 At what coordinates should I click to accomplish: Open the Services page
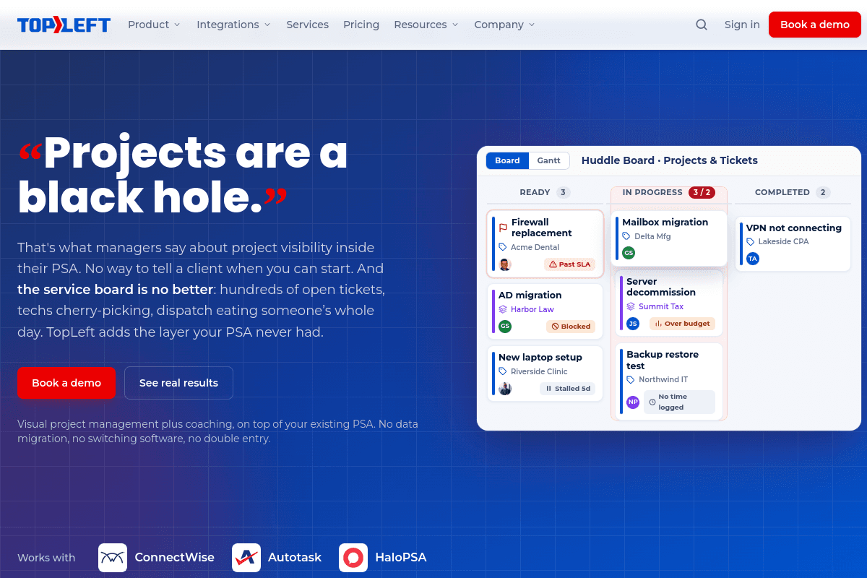coord(307,25)
